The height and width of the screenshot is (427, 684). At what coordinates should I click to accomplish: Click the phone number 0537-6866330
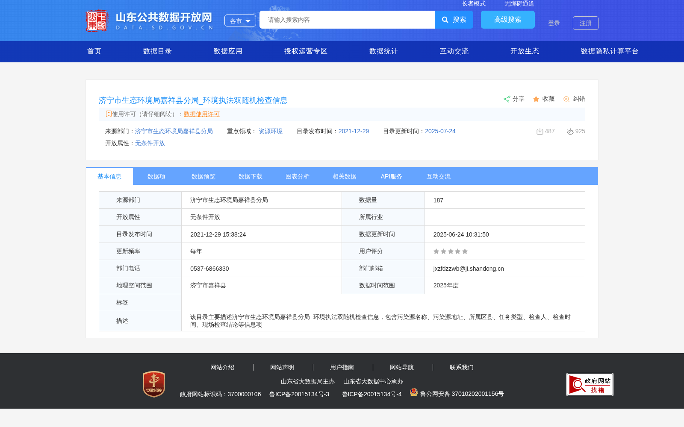click(209, 269)
